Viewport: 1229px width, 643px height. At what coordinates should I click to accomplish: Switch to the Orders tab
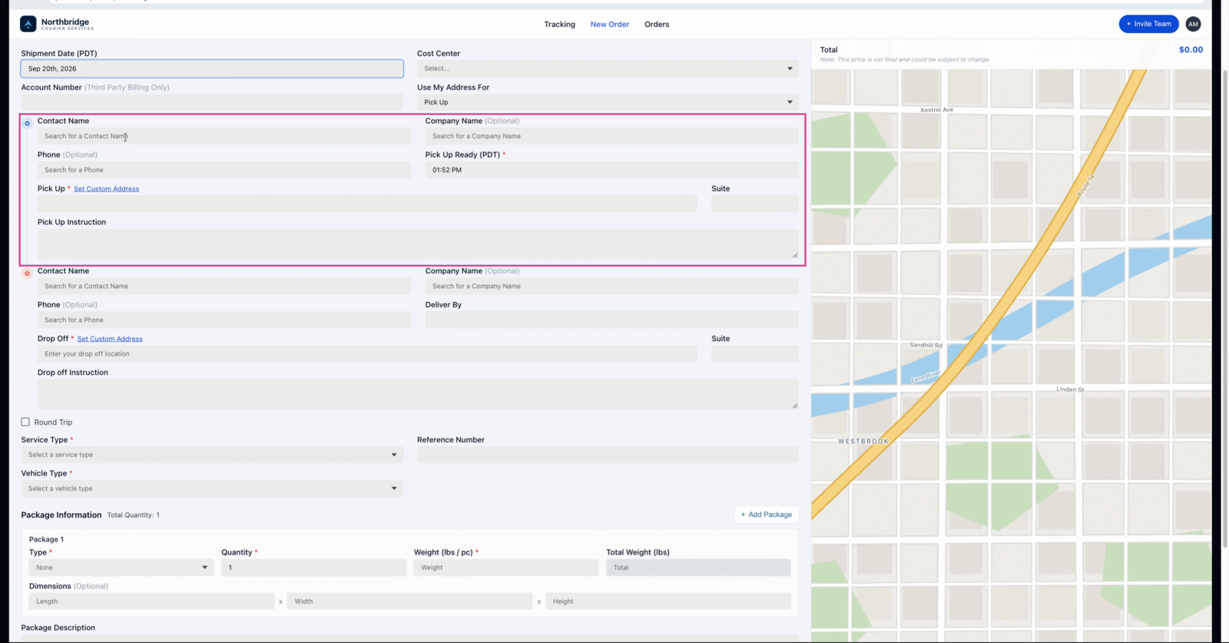click(x=657, y=25)
